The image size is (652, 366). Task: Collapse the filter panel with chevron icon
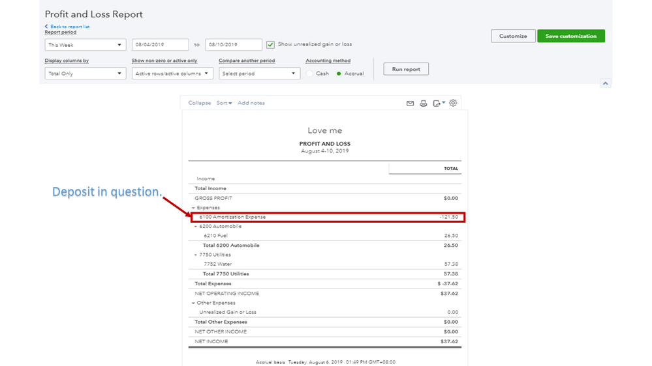point(605,83)
